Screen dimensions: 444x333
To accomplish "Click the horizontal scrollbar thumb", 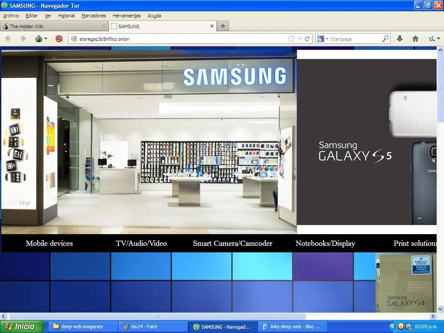I will pos(157,316).
